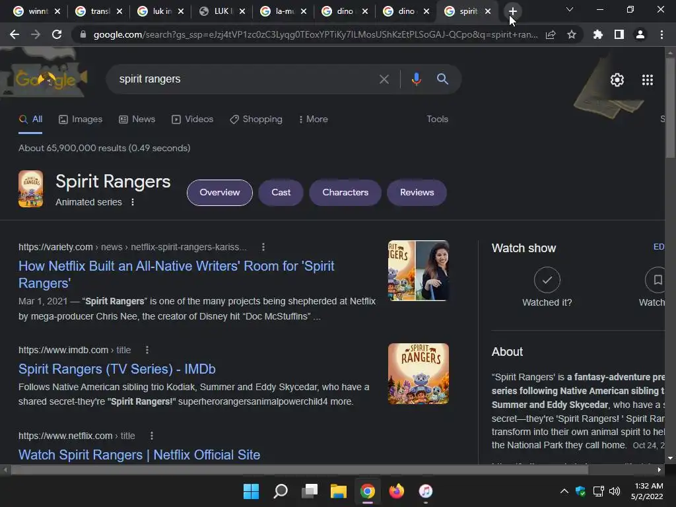Open Variety article about Netflix Writers' Room

click(176, 275)
